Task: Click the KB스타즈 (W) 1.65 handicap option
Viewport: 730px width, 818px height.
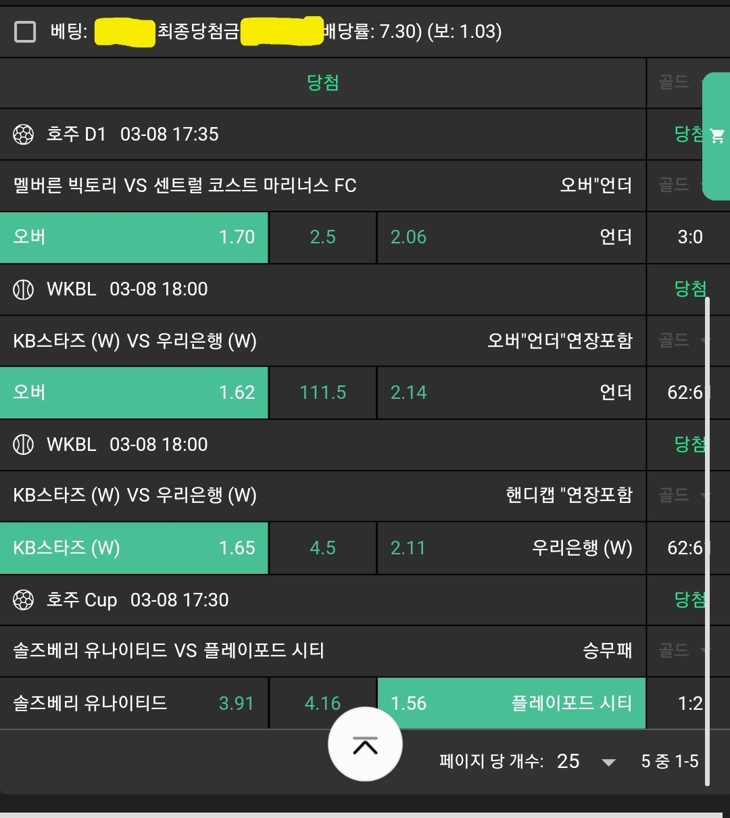Action: [134, 548]
